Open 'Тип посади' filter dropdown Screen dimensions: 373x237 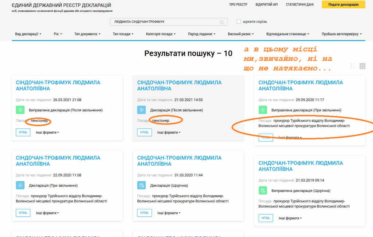pos(123,34)
